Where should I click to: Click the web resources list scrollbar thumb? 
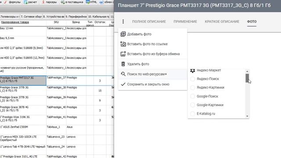point(247,78)
